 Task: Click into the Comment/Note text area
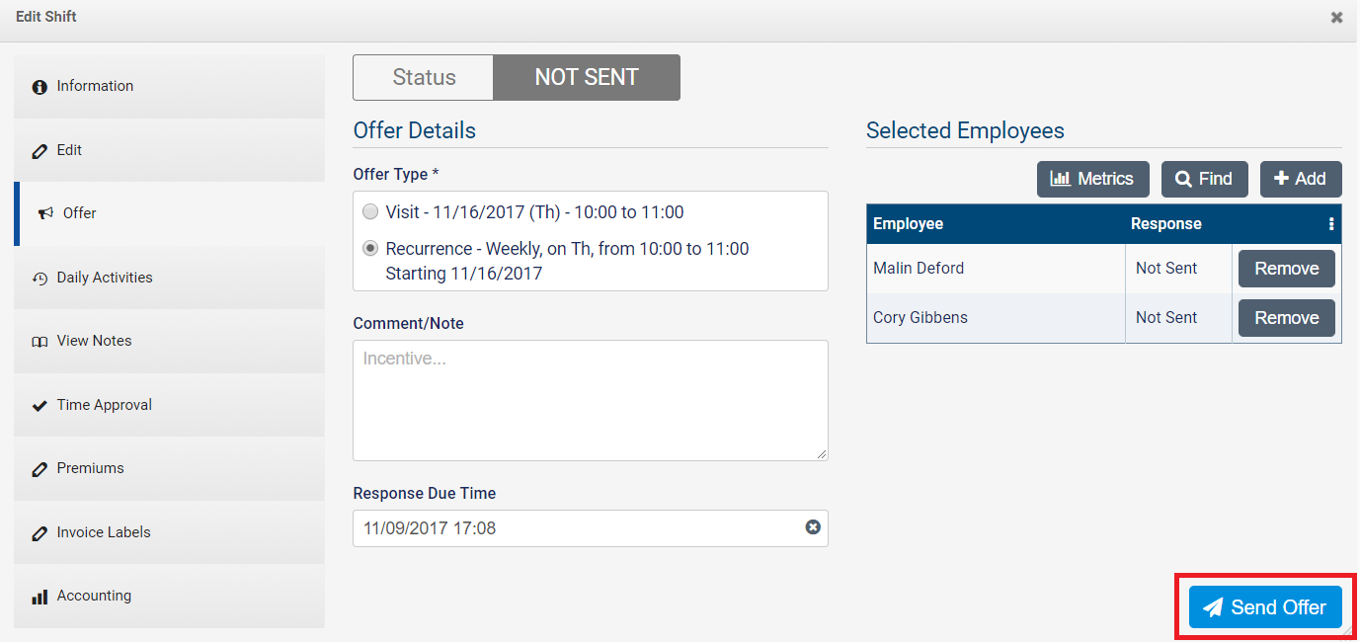[590, 400]
